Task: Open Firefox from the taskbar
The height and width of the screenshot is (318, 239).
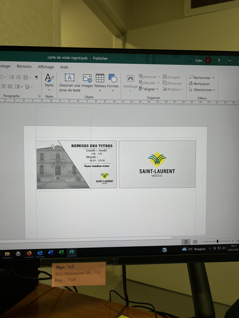Action: tap(29, 253)
